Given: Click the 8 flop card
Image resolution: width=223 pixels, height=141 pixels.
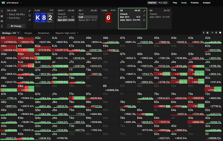Looking at the screenshot, I should (x=44, y=18).
